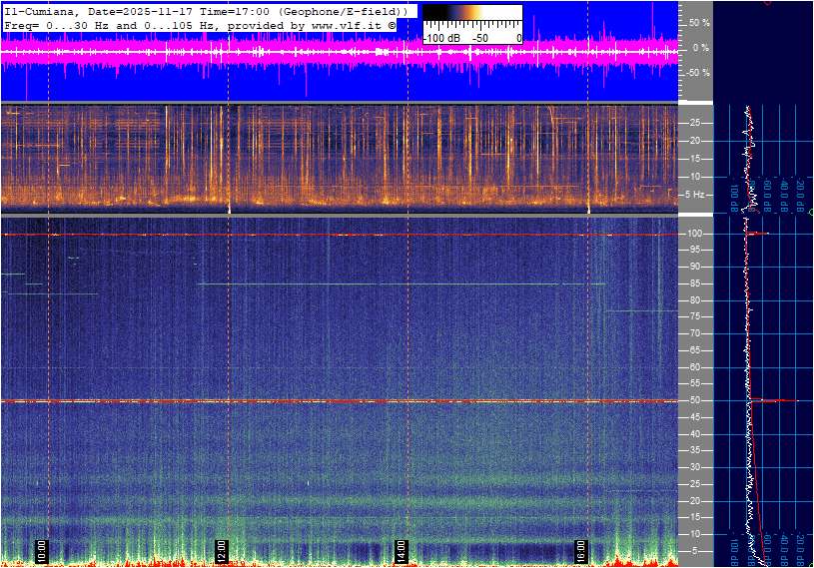Click the 75 Hz frequency axis label
Image resolution: width=814 pixels, height=568 pixels.
pos(696,316)
